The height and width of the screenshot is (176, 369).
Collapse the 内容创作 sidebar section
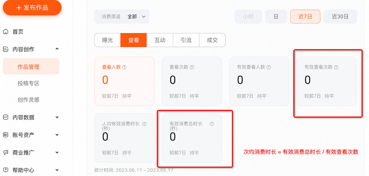57,49
